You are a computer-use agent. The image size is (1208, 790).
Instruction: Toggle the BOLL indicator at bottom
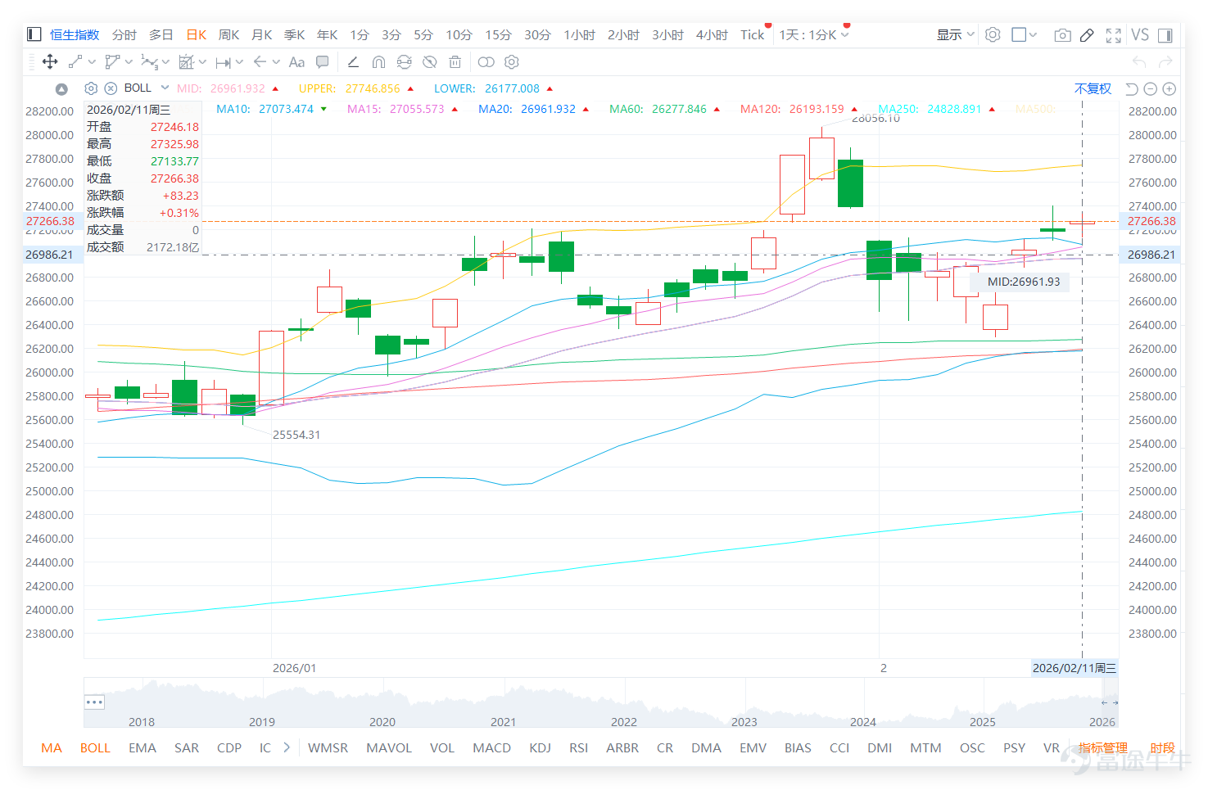pos(95,747)
